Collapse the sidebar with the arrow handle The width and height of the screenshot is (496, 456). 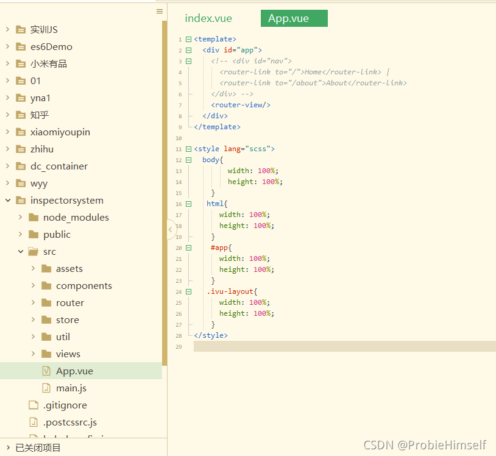click(x=171, y=229)
